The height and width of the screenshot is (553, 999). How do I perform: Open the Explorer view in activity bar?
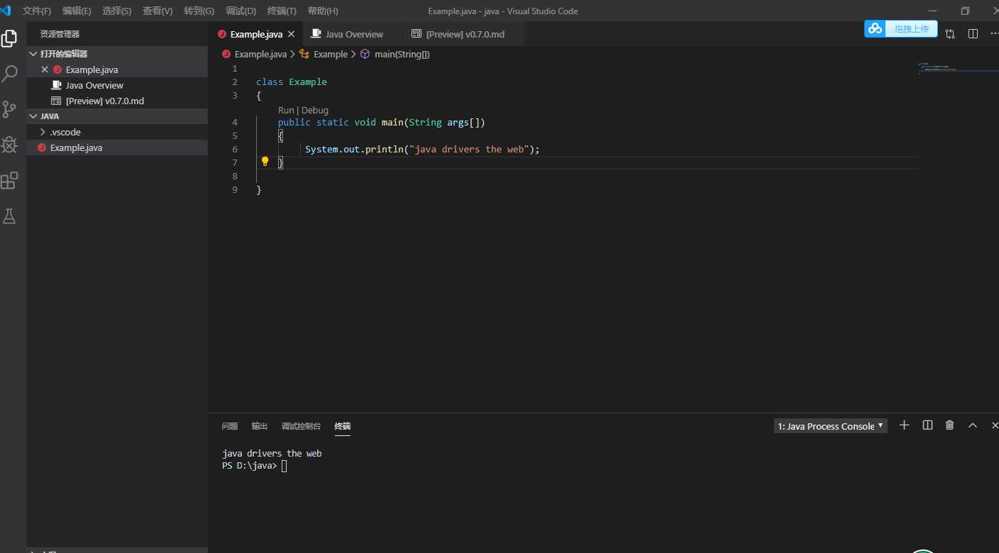(9, 38)
